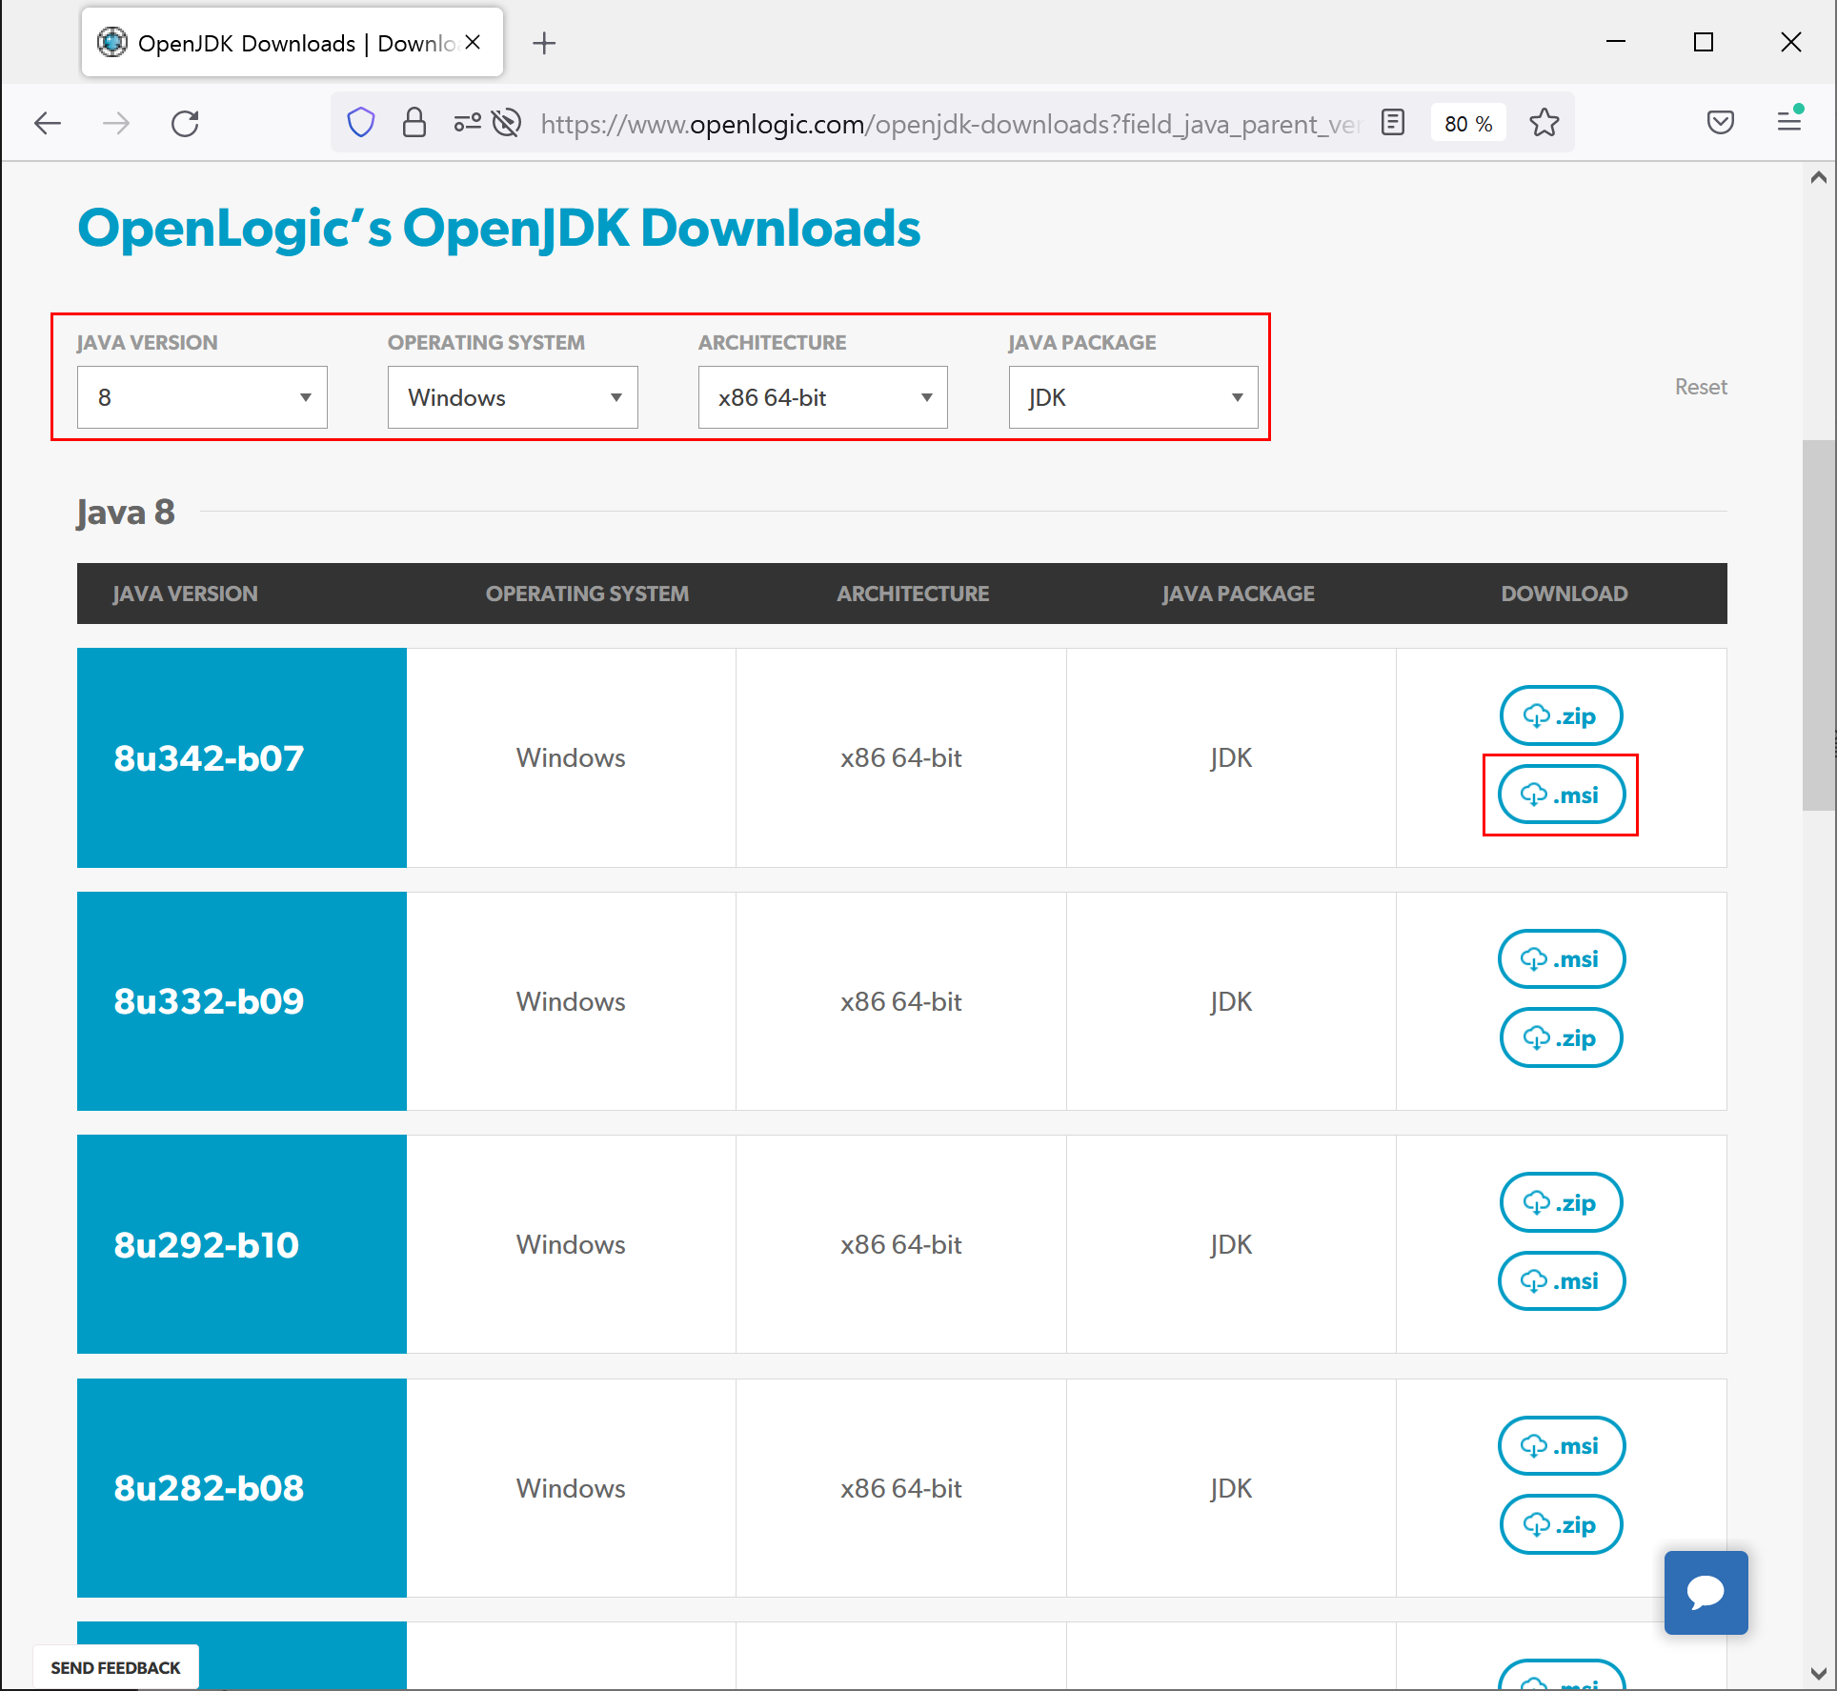Save page to Pocket icon

[1720, 123]
